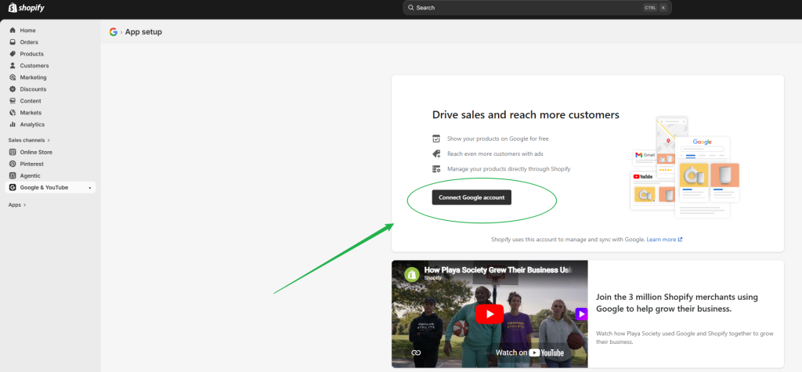Click the Discounts badge icon
This screenshot has width=802, height=372.
click(x=13, y=89)
